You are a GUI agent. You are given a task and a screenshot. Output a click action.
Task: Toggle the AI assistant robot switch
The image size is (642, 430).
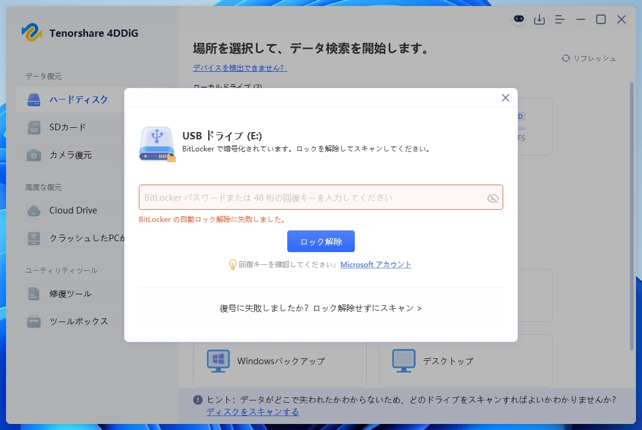pyautogui.click(x=518, y=20)
